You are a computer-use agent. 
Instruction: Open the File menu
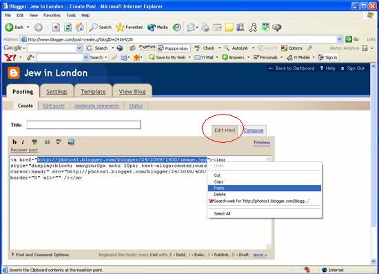[x=8, y=15]
